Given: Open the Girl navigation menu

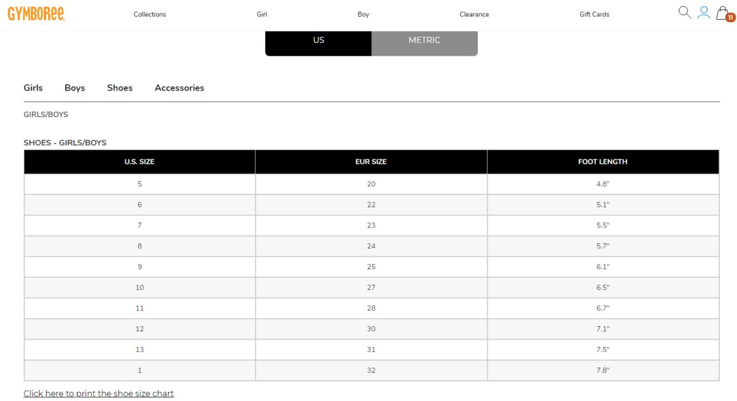Looking at the screenshot, I should tap(262, 14).
